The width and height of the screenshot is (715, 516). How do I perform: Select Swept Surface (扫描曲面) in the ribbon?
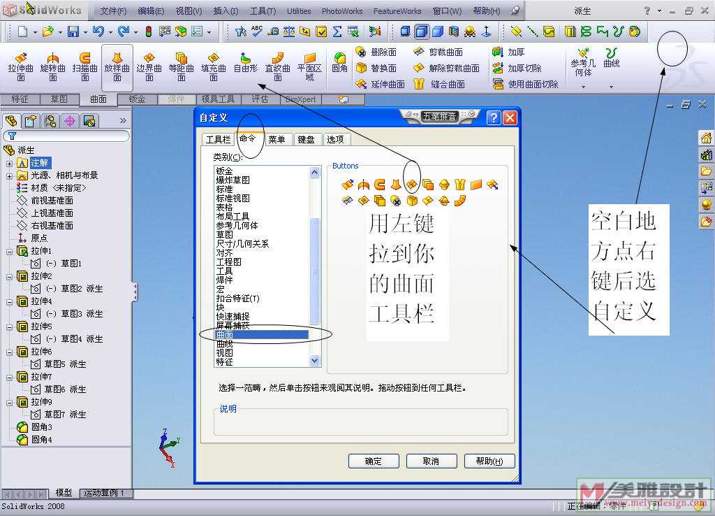tap(84, 66)
